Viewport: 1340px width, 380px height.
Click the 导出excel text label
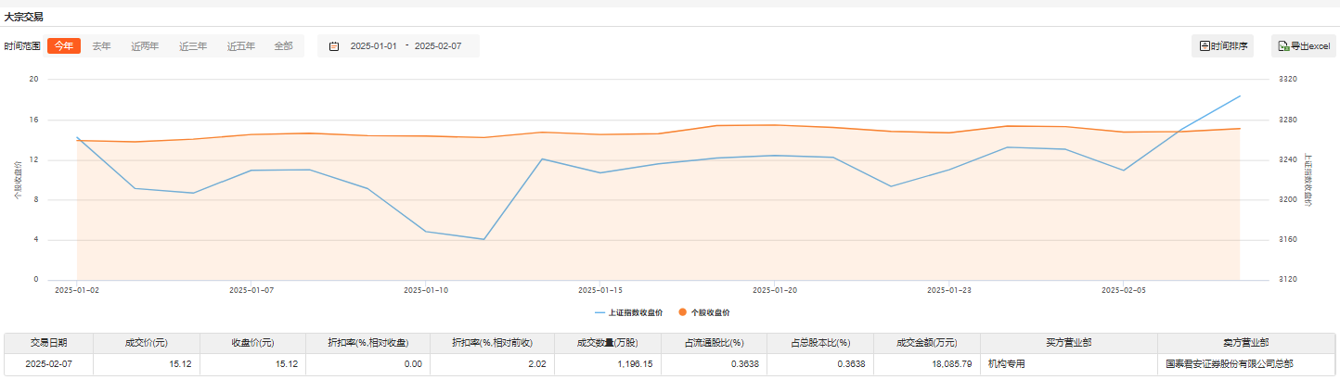pos(1309,46)
